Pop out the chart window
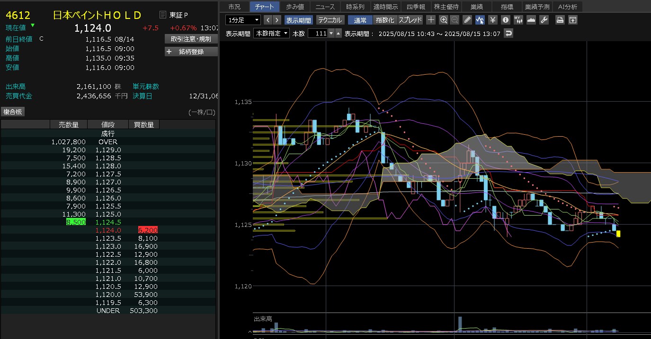The height and width of the screenshot is (339, 651). (573, 20)
